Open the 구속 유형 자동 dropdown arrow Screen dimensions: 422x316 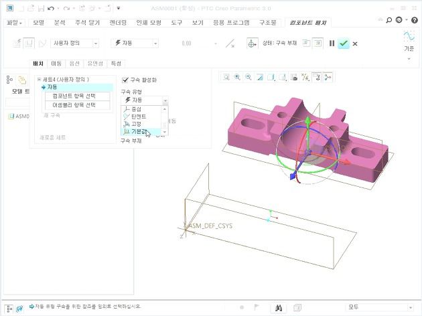(x=165, y=100)
